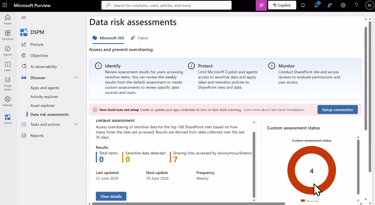Expand the Tasks and actions chevron
The width and height of the screenshot is (375, 205).
76,124
